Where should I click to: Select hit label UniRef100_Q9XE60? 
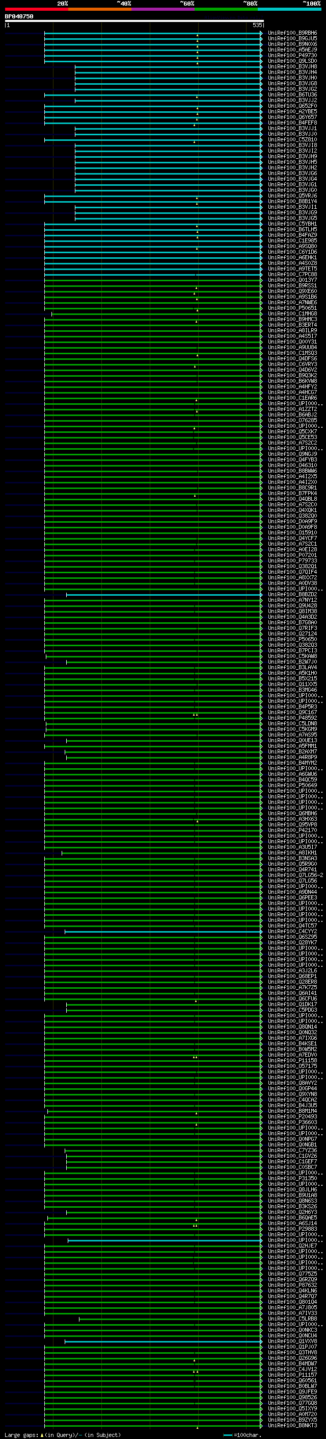292,291
